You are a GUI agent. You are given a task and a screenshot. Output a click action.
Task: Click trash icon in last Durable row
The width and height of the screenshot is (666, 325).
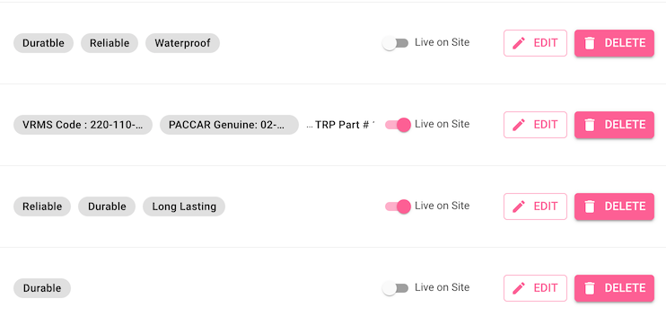click(590, 288)
